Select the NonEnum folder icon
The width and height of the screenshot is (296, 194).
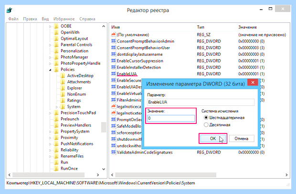[63, 94]
